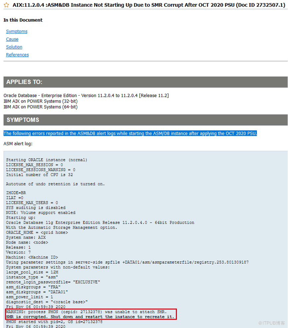Click 'LICENSE_SESSIONS_WARNING = 0' line
The width and height of the screenshot is (288, 328).
[x=41, y=170]
